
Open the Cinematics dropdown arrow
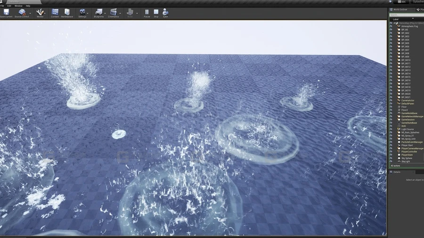(x=120, y=13)
